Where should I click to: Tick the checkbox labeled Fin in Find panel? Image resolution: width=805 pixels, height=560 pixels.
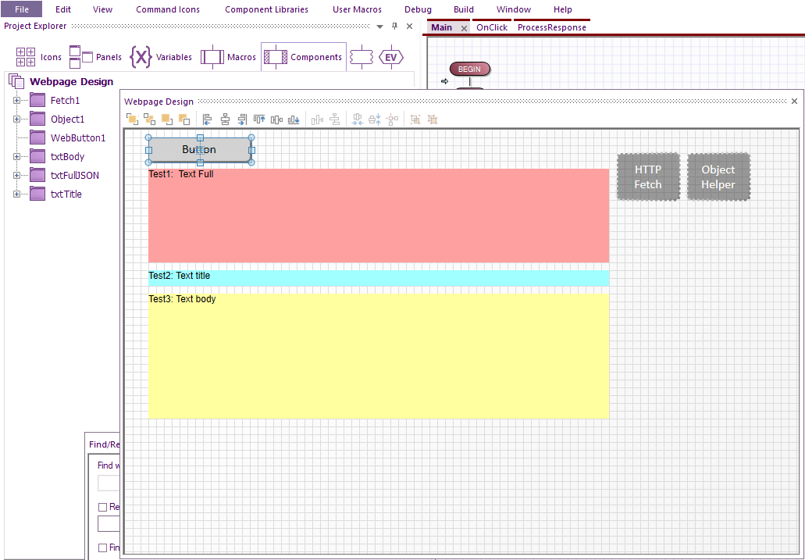click(103, 548)
